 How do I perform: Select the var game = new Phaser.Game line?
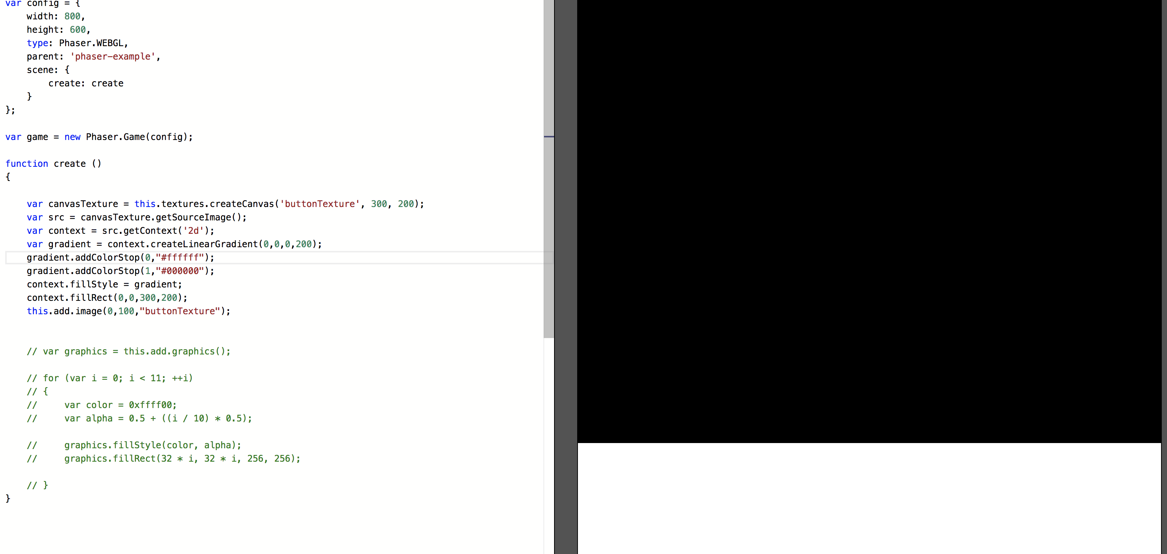click(99, 137)
